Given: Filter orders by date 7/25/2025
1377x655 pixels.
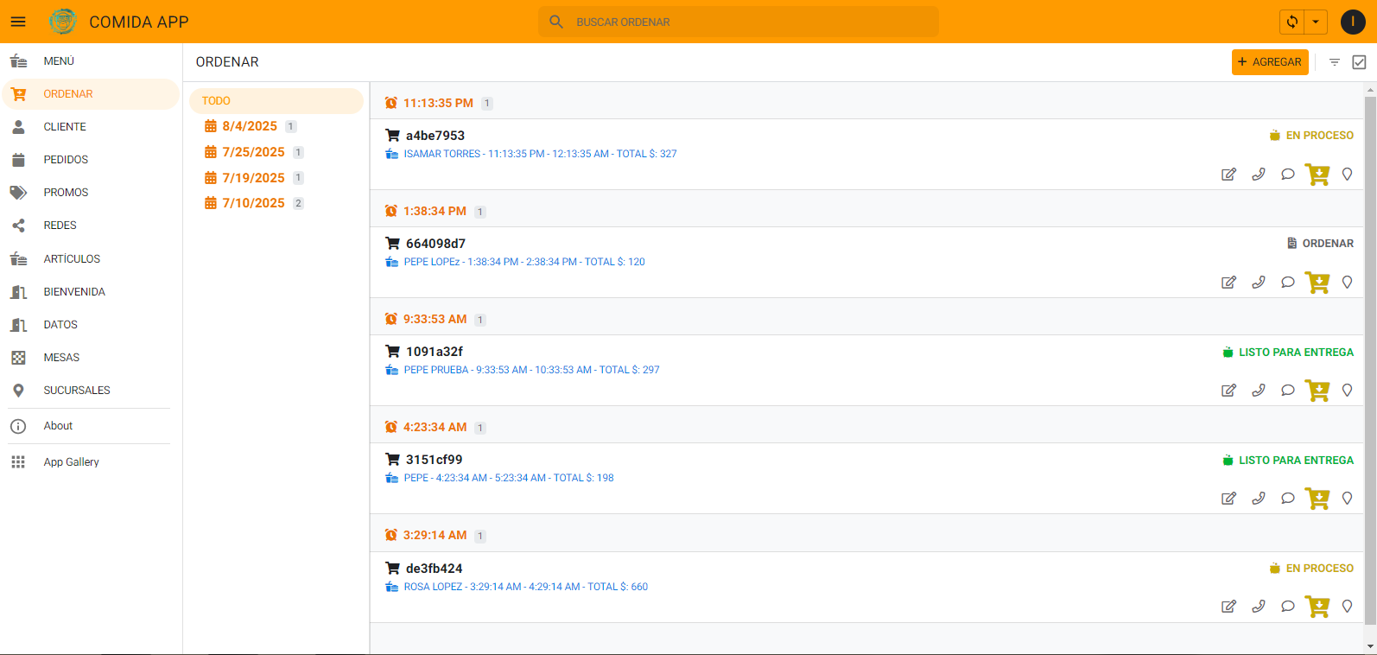Looking at the screenshot, I should coord(253,152).
